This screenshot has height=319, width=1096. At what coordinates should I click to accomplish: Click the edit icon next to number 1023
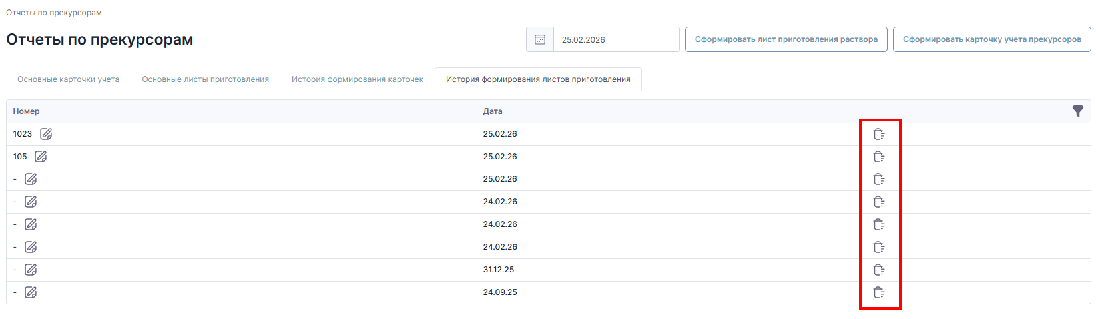coord(46,134)
